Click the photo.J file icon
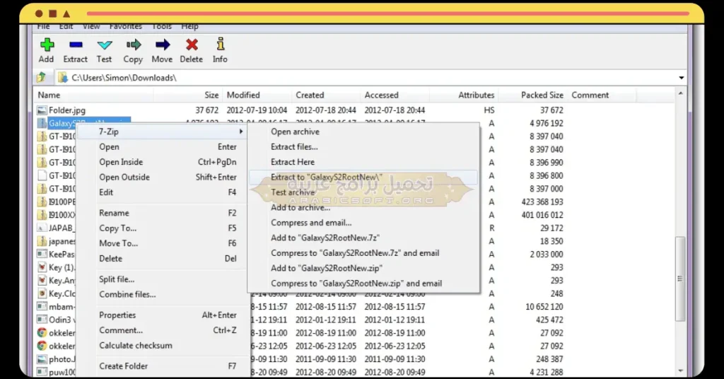The height and width of the screenshot is (379, 724). [42, 358]
